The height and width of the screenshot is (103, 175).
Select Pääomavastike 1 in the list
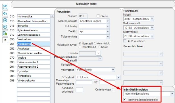click(34, 62)
